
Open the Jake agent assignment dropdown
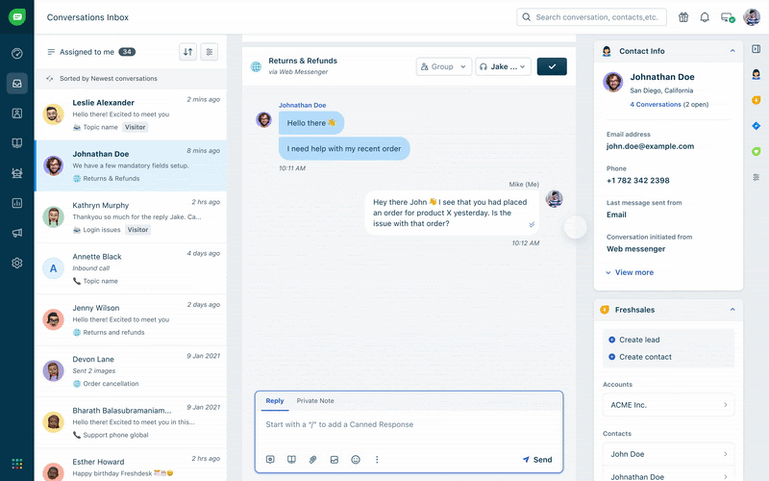coord(503,66)
